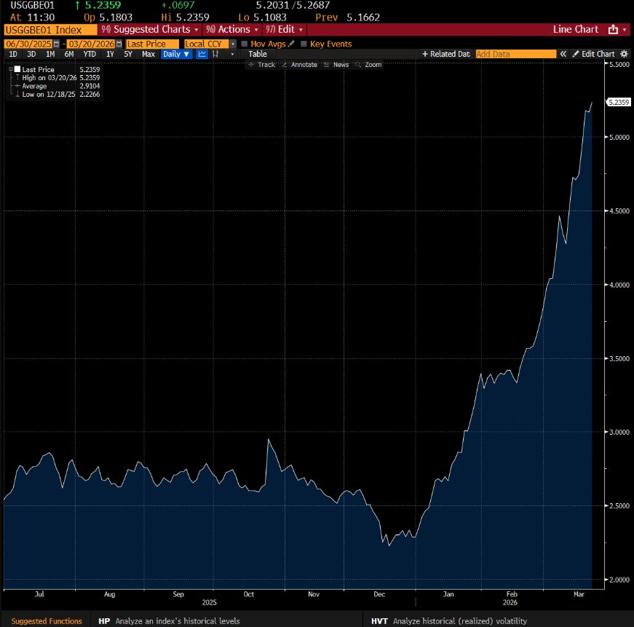Select the YTD time range tab

click(90, 54)
